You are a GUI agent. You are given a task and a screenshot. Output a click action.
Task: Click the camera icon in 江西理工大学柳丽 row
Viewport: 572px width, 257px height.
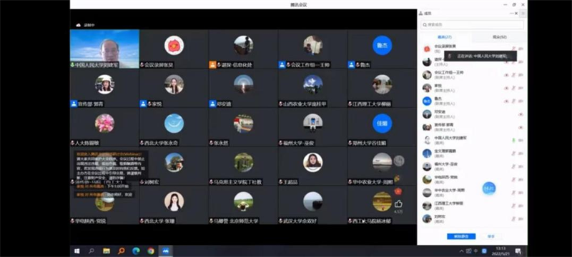point(521,206)
